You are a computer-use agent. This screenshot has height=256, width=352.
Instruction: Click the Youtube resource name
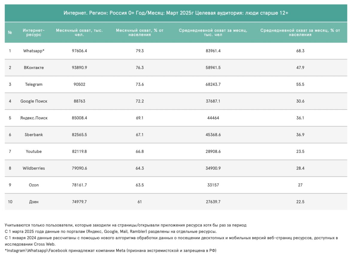point(34,151)
